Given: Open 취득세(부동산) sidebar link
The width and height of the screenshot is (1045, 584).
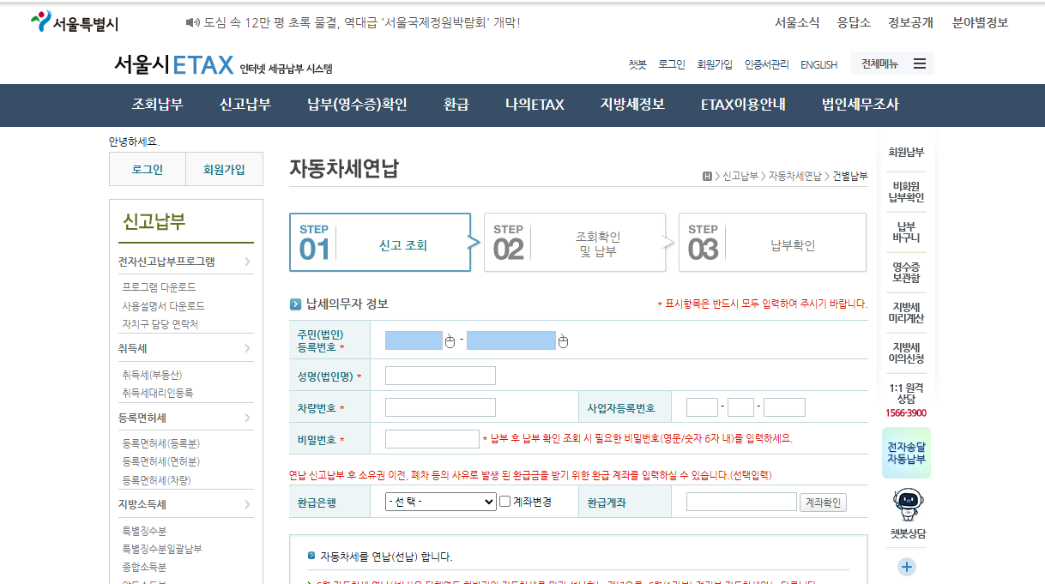Looking at the screenshot, I should click(x=152, y=374).
